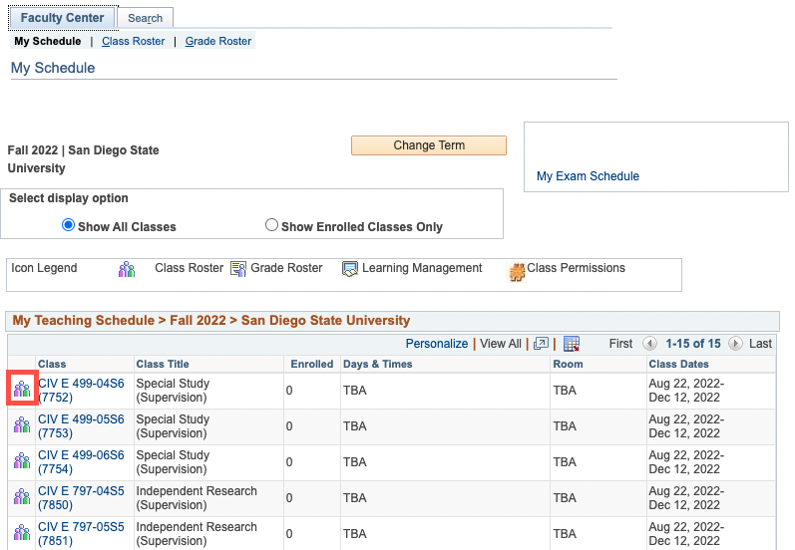Click the 1-15 of 15 row counter

[693, 344]
